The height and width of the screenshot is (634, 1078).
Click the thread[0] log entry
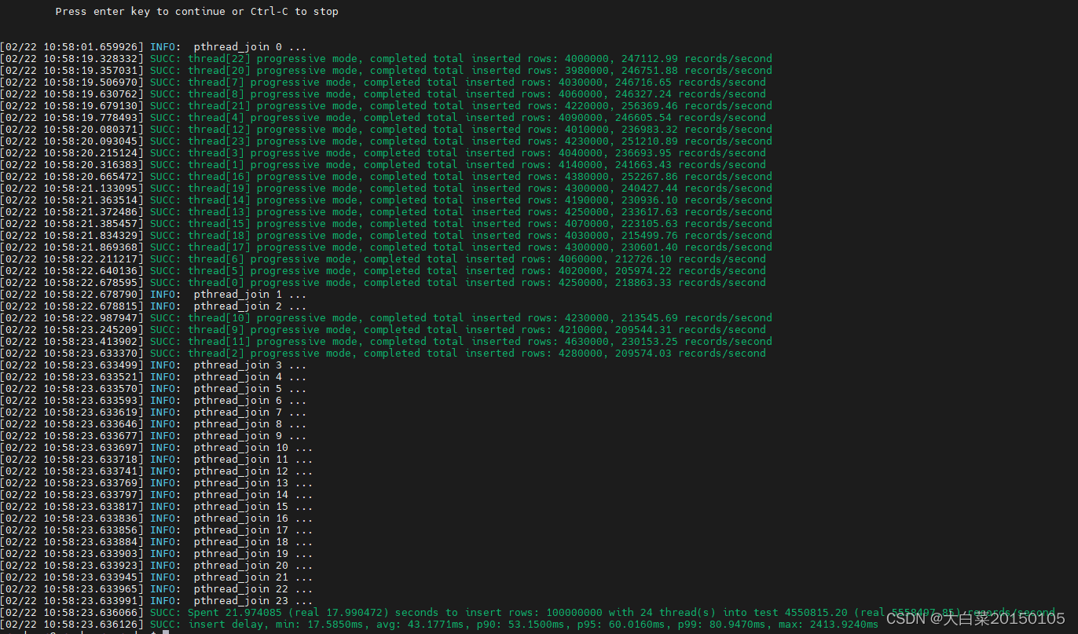point(383,283)
